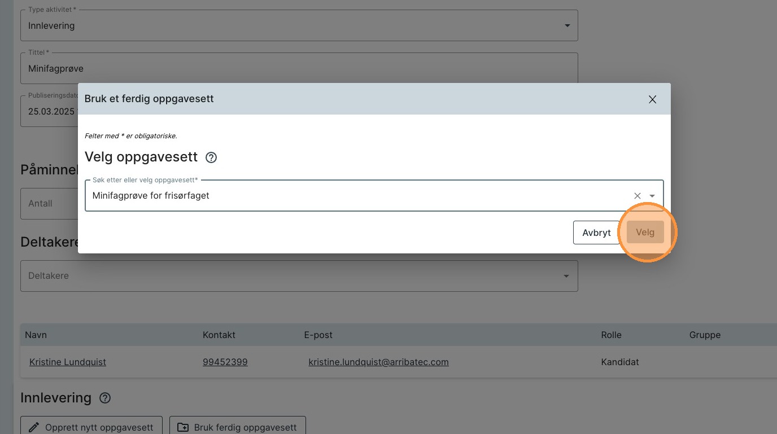The height and width of the screenshot is (434, 777).
Task: Cancel with the Avbryt button
Action: coord(596,233)
